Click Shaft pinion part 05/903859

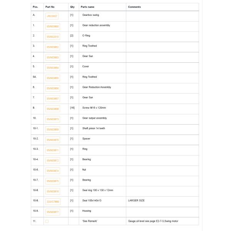pos(53,130)
